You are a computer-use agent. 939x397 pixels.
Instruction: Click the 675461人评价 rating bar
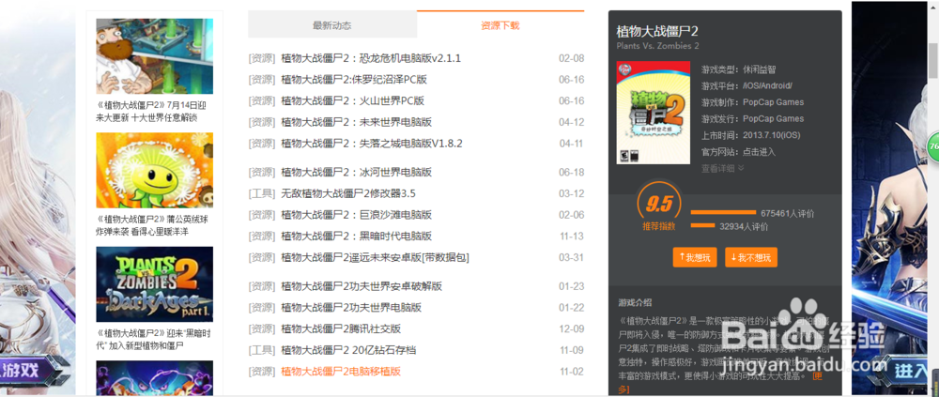(723, 212)
